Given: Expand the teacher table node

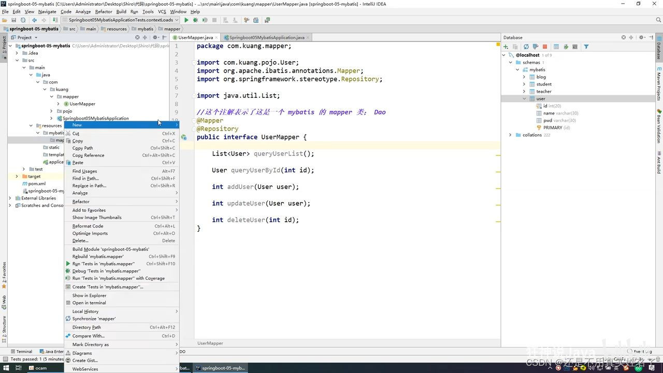Looking at the screenshot, I should (x=524, y=91).
